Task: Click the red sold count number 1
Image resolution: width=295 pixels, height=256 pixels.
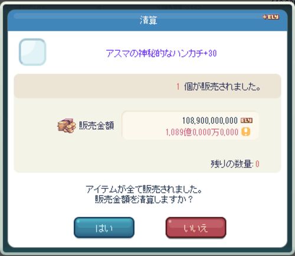Action: pyautogui.click(x=178, y=87)
